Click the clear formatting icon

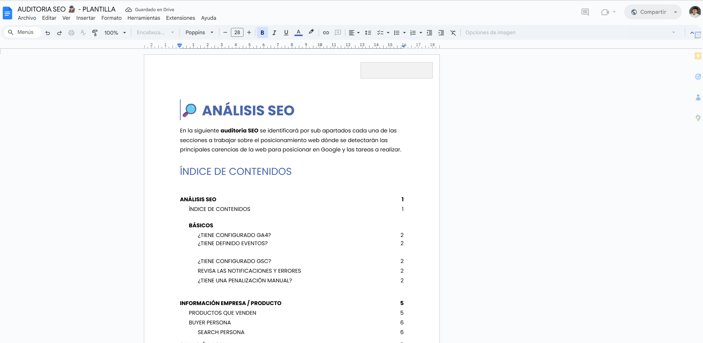point(453,33)
